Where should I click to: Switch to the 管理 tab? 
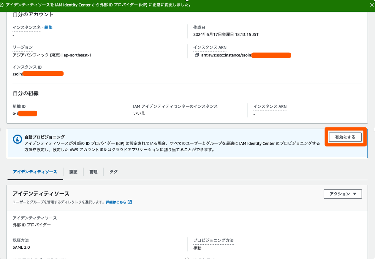93,172
